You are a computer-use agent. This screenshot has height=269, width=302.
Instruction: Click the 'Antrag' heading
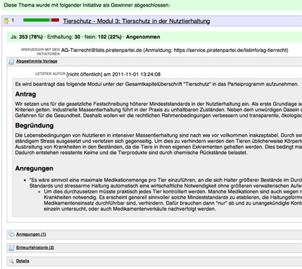[x=26, y=94]
